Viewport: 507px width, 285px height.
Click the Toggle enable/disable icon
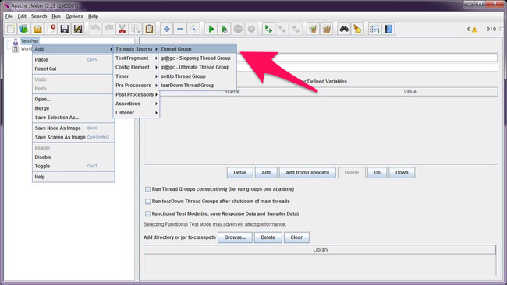tap(193, 29)
